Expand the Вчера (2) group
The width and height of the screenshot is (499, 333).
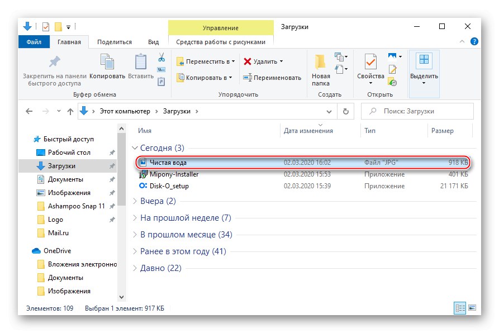pos(135,201)
